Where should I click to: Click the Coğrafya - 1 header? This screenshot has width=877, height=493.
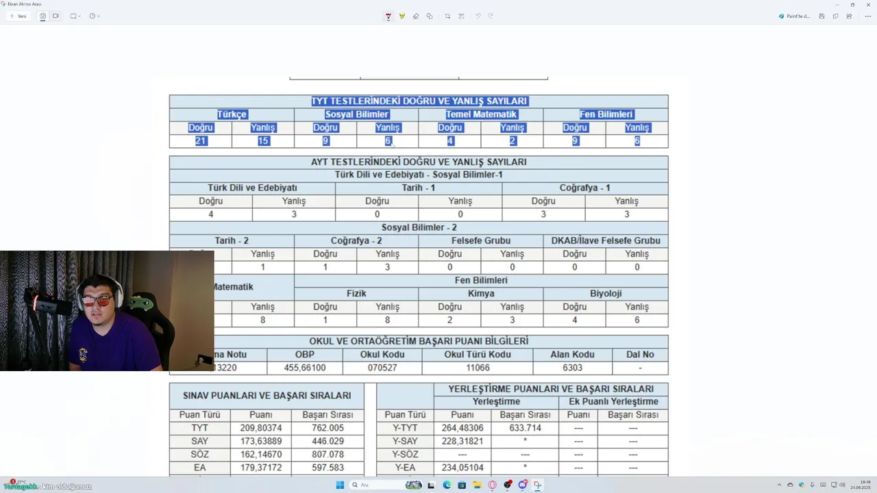click(584, 188)
